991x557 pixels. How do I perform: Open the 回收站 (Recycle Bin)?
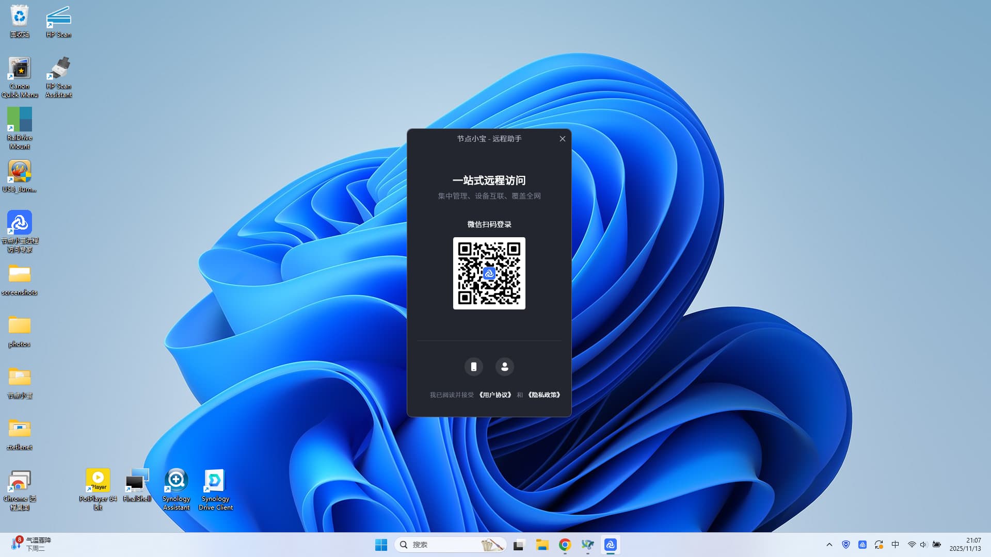point(20,15)
